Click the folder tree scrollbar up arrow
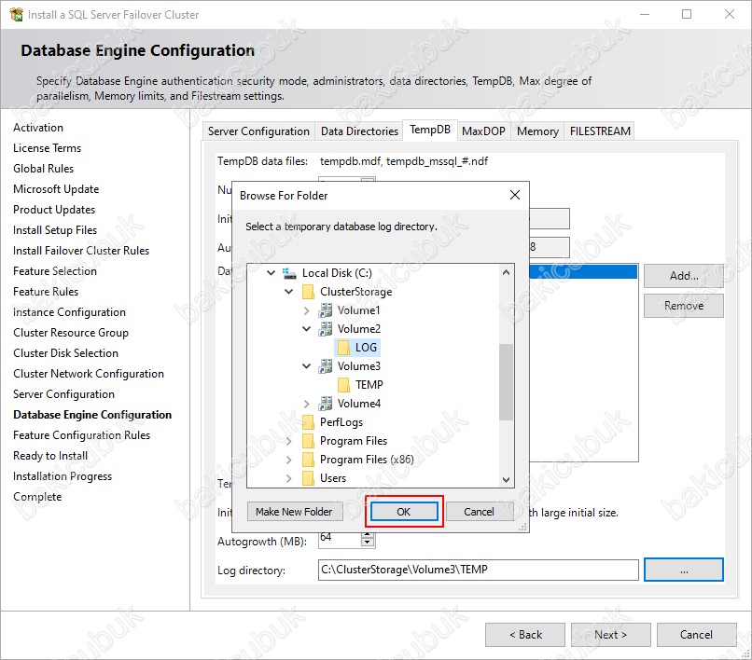The height and width of the screenshot is (660, 752). point(506,273)
